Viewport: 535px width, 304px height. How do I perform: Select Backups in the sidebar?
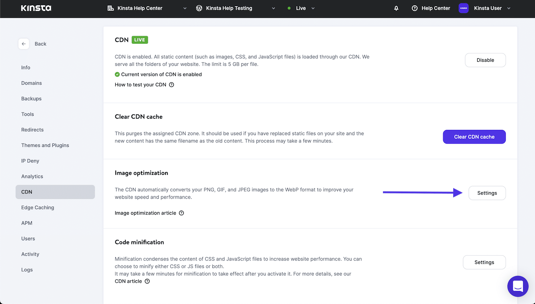coord(31,98)
